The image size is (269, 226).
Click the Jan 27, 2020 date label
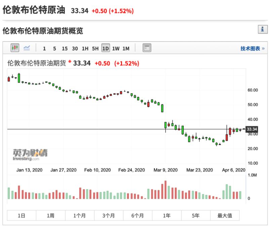coord(64,170)
